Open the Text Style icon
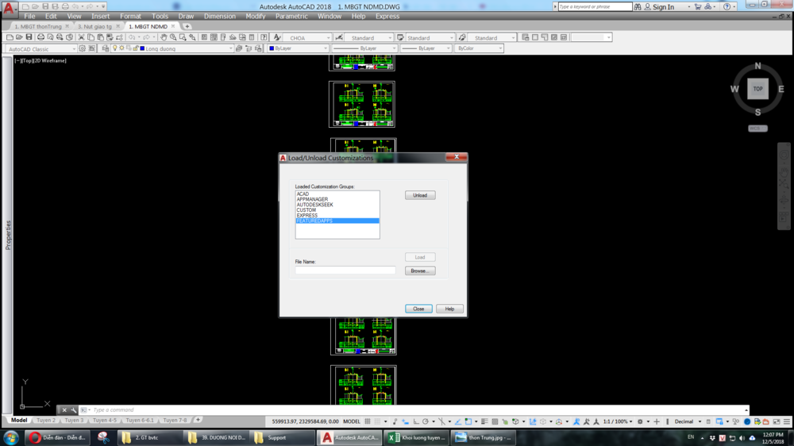Screen dimensions: 794x446 pyautogui.click(x=277, y=37)
